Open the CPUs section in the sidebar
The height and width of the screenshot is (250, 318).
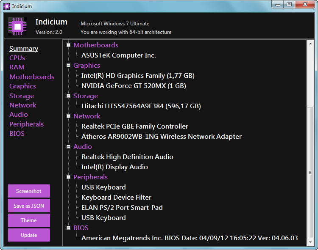pos(17,58)
